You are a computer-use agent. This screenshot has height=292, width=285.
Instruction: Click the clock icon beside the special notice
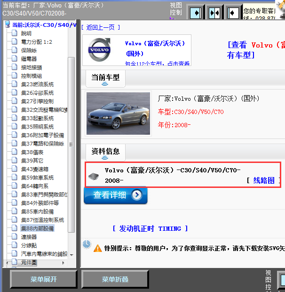point(87,244)
